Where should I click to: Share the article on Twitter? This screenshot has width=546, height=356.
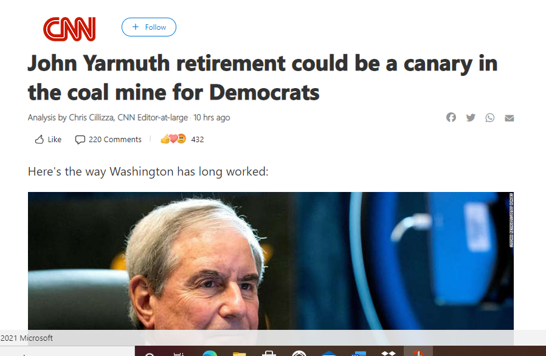(x=471, y=118)
